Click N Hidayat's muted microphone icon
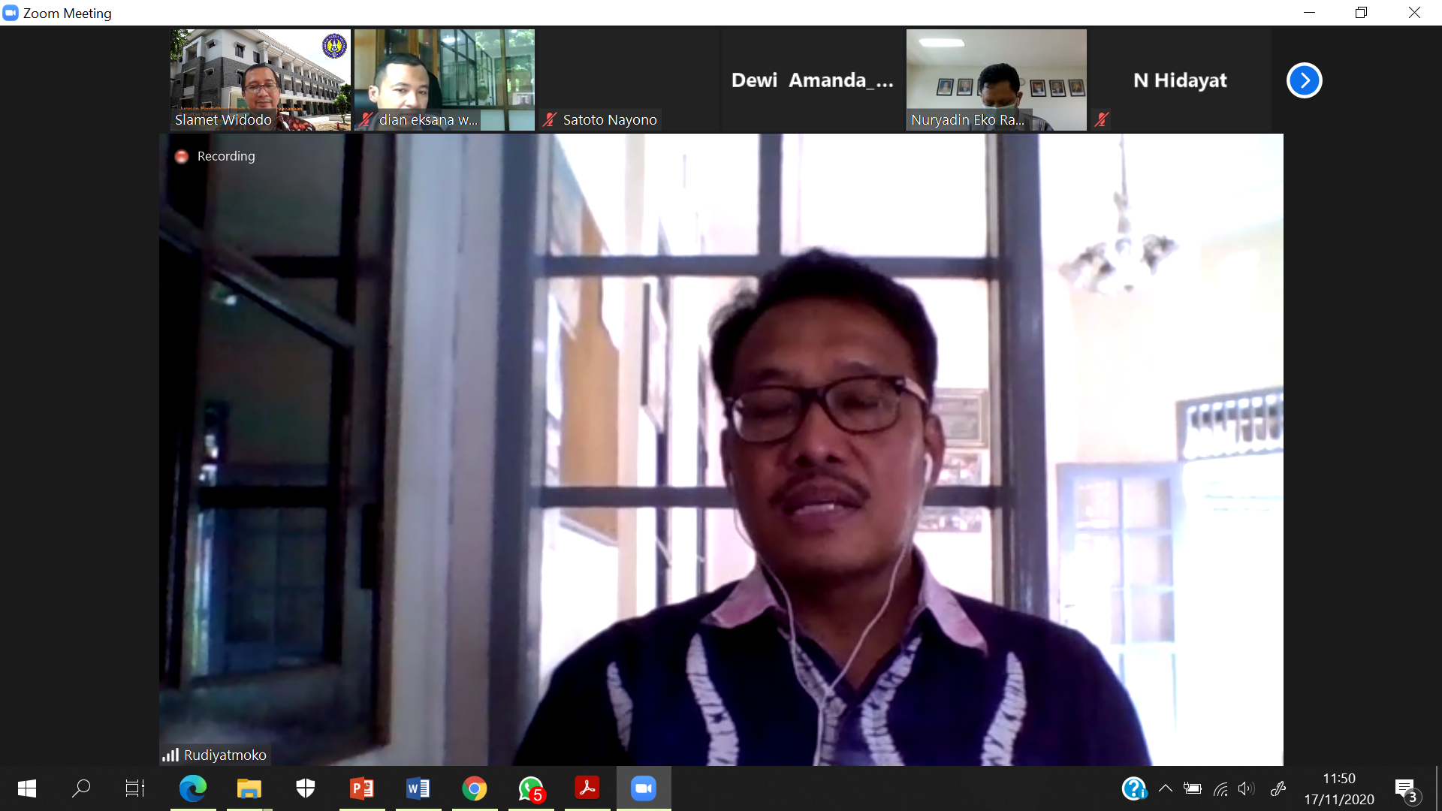 (x=1102, y=119)
